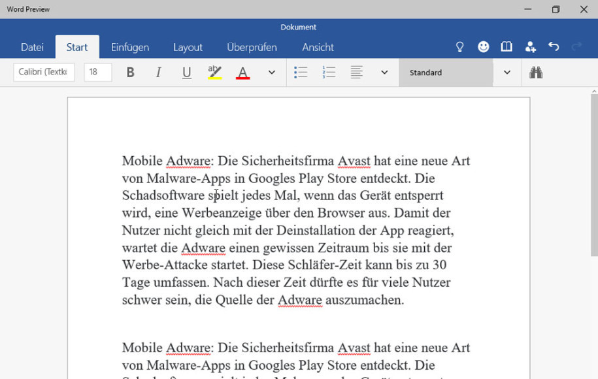Screen dimensions: 598x379
Task: Send feedback via the smiley icon
Action: [483, 47]
